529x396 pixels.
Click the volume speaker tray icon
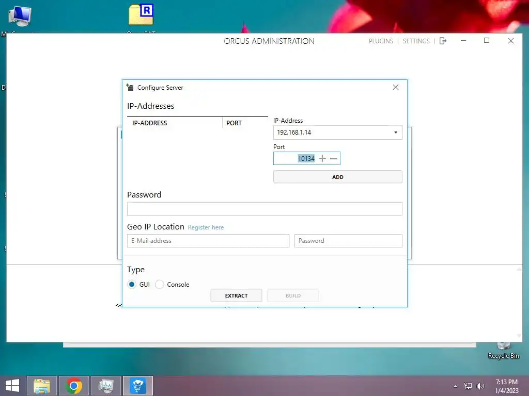pyautogui.click(x=480, y=386)
